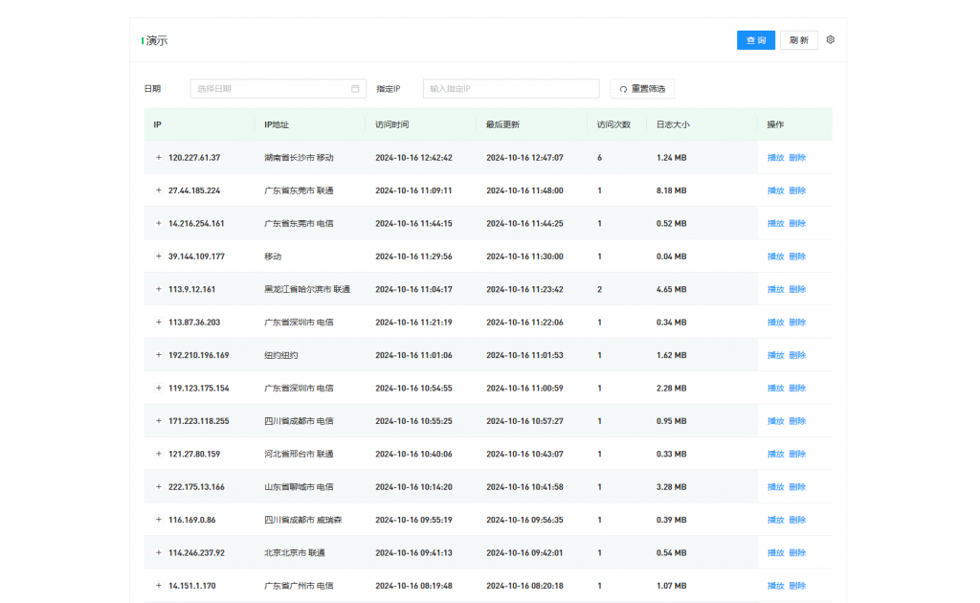Open the settings gear icon
The width and height of the screenshot is (980, 603).
tap(830, 40)
